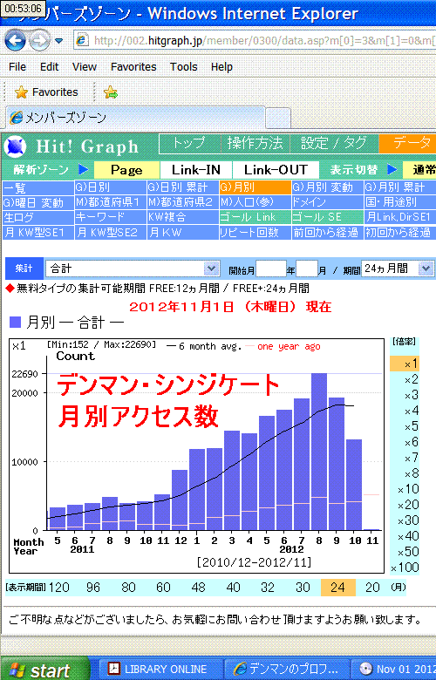Open the M)人口(参) report
Viewport: 436px width, 680px height.
point(255,202)
